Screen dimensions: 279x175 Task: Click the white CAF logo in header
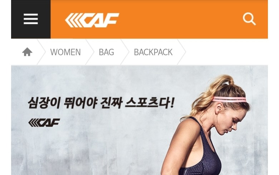pos(92,20)
